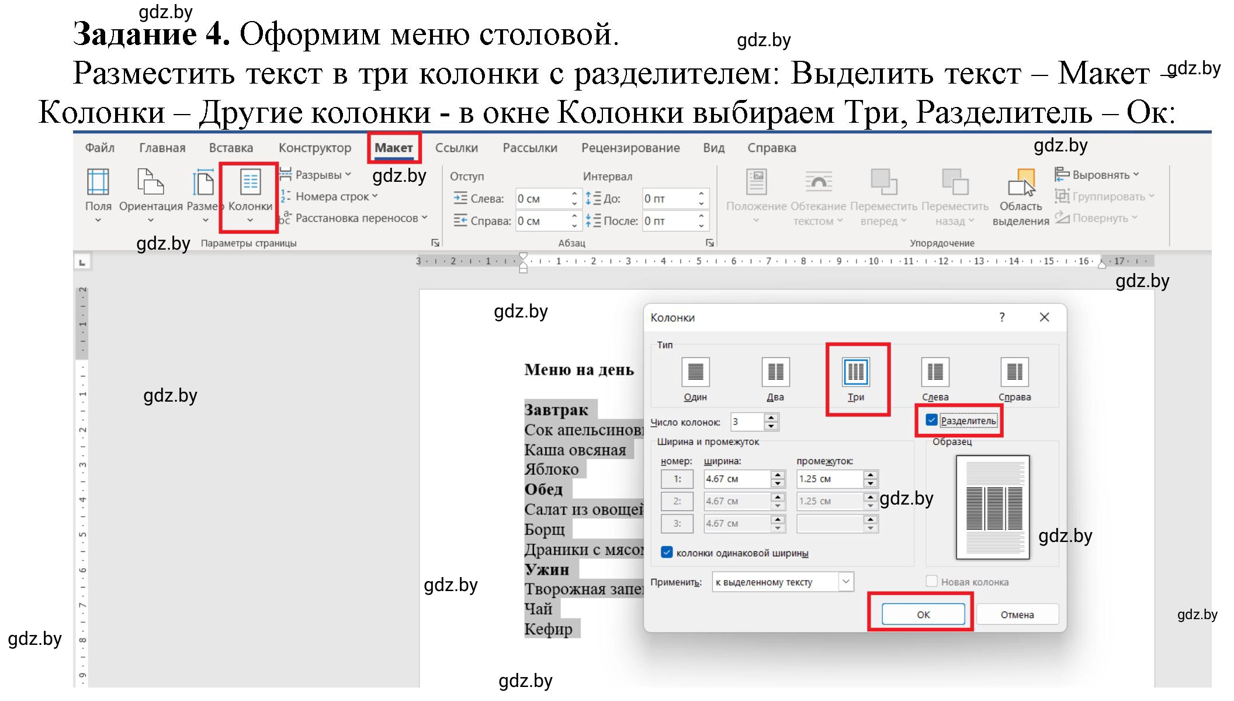
Task: Click the Кефир line in document
Action: click(x=548, y=629)
